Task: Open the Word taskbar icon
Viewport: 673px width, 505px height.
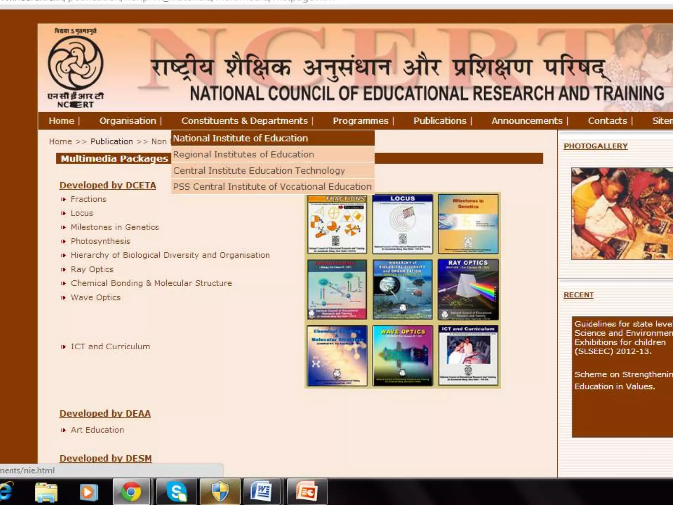Action: 262,492
